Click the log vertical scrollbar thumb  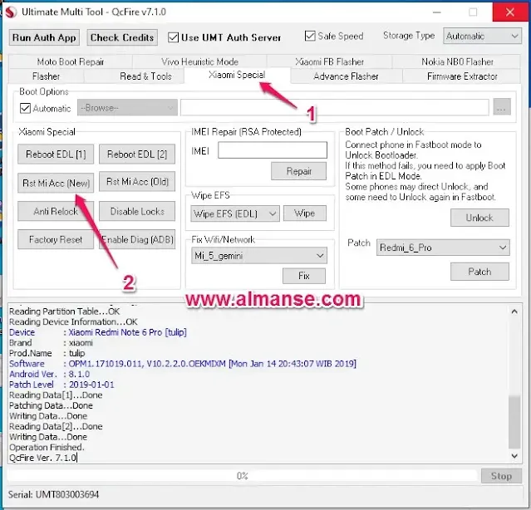click(x=514, y=422)
